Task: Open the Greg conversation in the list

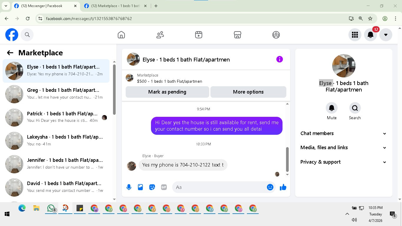Action: [x=56, y=94]
